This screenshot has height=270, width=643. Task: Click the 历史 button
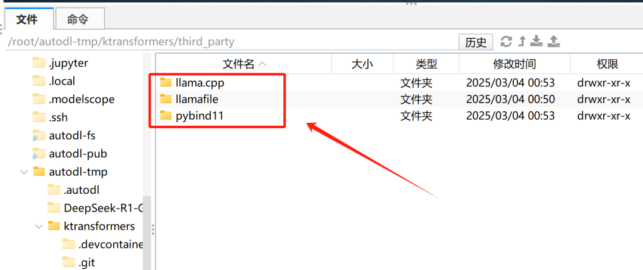point(476,42)
